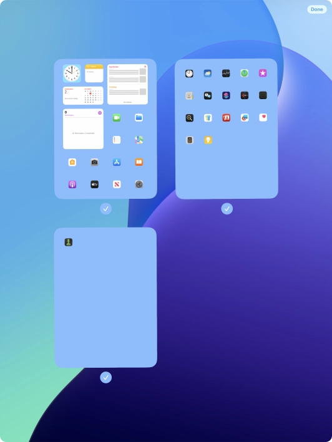Viewport: 332px width, 442px height.
Task: Tap the App Store icon
Action: [117, 162]
